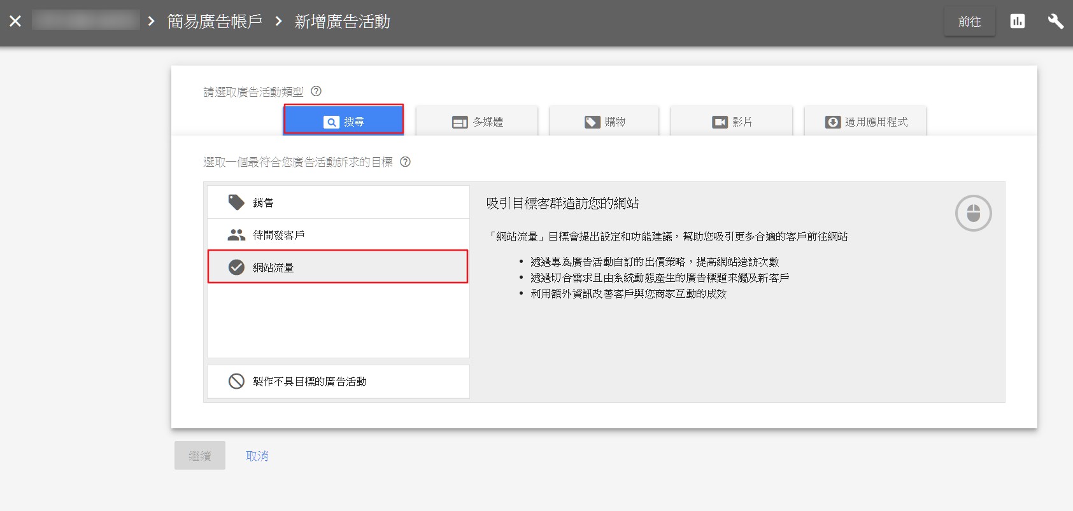Click help icon beside campaign goal heading
Image resolution: width=1073 pixels, height=511 pixels.
click(x=405, y=162)
